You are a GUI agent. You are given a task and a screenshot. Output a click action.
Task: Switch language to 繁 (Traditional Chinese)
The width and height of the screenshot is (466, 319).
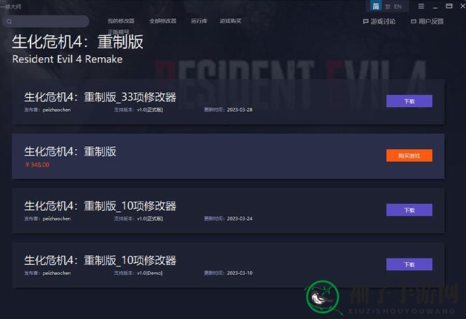tap(387, 6)
